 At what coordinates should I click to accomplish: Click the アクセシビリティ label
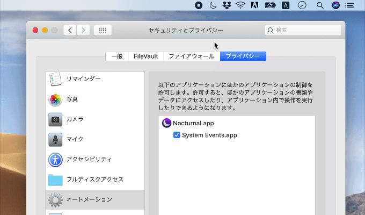click(89, 159)
